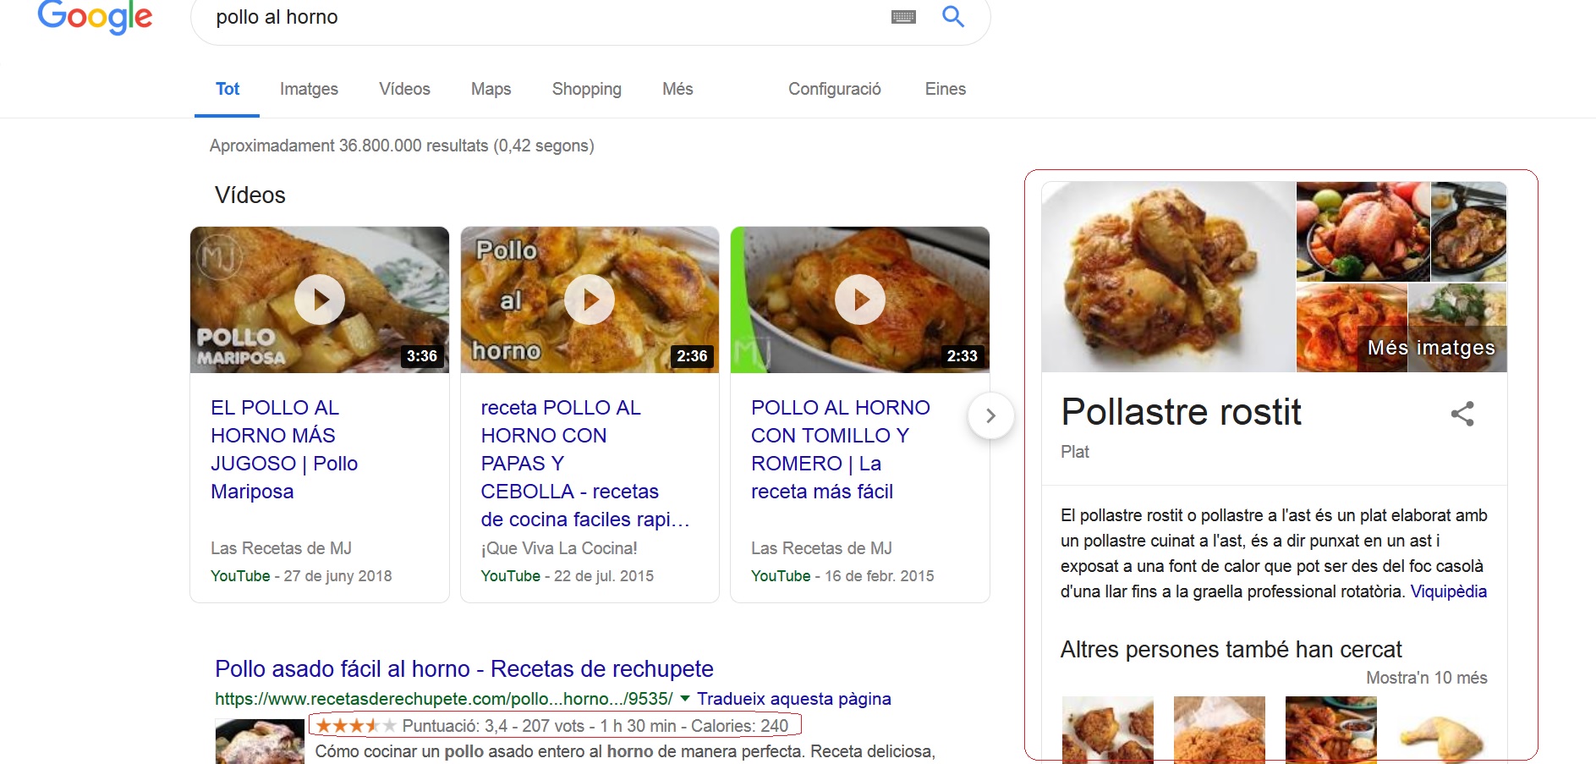Open the Més search options menu
This screenshot has width=1596, height=764.
click(x=677, y=89)
